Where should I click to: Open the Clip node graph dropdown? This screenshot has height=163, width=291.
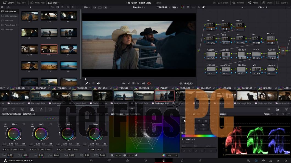[x=261, y=7]
